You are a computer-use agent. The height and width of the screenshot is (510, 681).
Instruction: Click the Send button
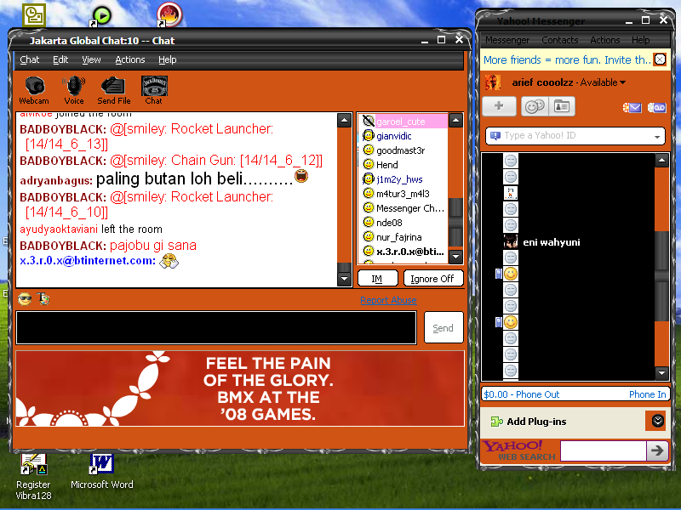tap(444, 328)
